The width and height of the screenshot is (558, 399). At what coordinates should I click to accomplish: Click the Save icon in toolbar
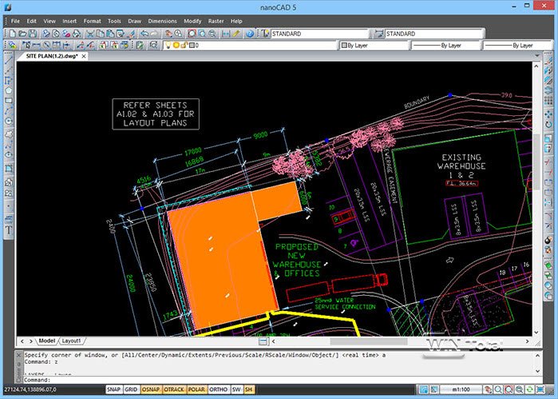(x=32, y=34)
